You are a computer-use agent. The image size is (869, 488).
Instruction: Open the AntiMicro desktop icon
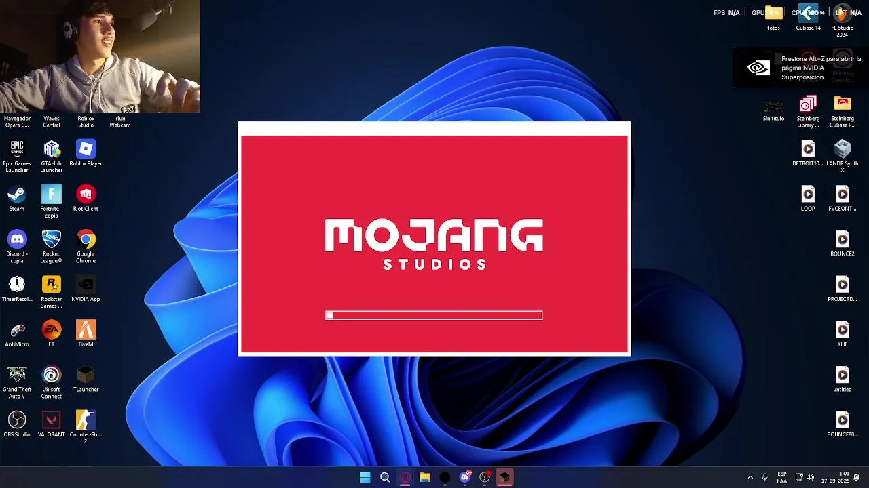click(17, 334)
